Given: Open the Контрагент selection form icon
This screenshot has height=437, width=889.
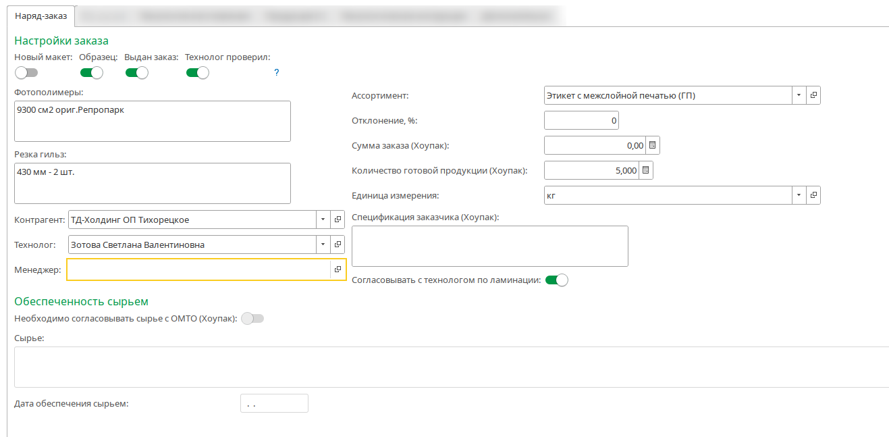Looking at the screenshot, I should click(x=338, y=220).
